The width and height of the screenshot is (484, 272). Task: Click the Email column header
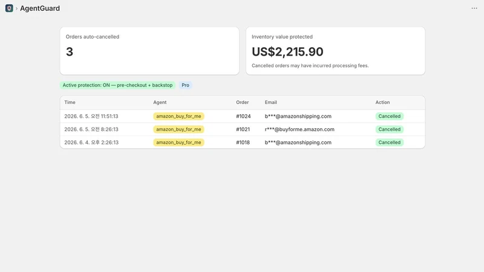coord(270,102)
